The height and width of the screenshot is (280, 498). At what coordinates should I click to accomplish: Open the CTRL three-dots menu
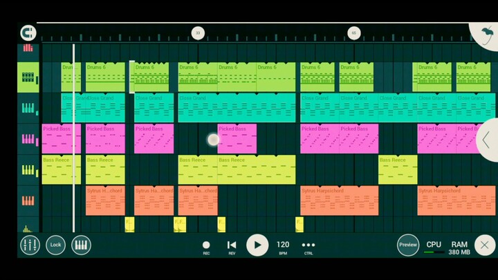point(308,245)
